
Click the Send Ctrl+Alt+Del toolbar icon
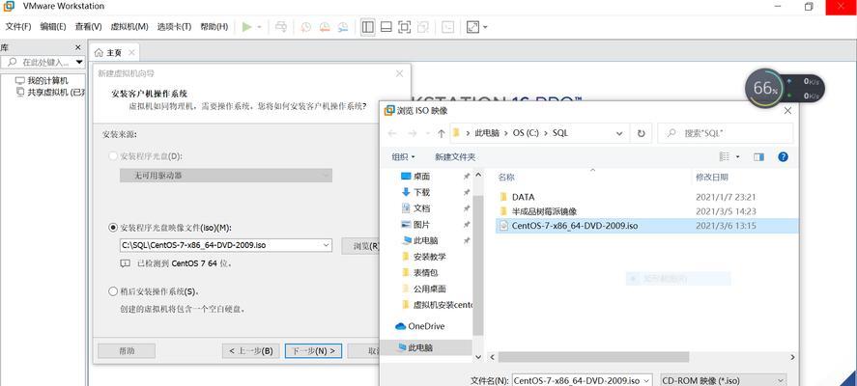(x=281, y=27)
